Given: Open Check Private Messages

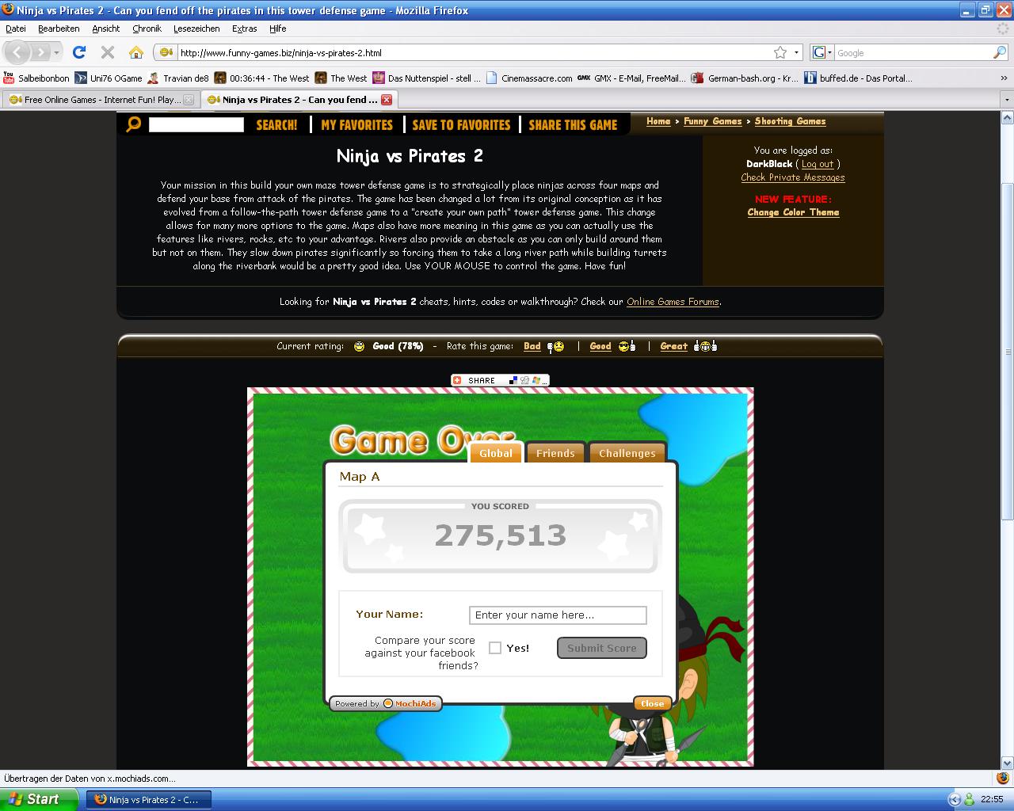Looking at the screenshot, I should point(793,177).
